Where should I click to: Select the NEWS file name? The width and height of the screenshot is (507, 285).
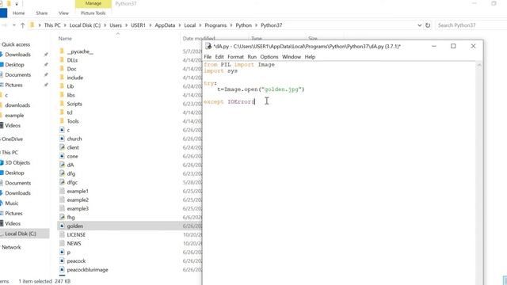tap(74, 243)
